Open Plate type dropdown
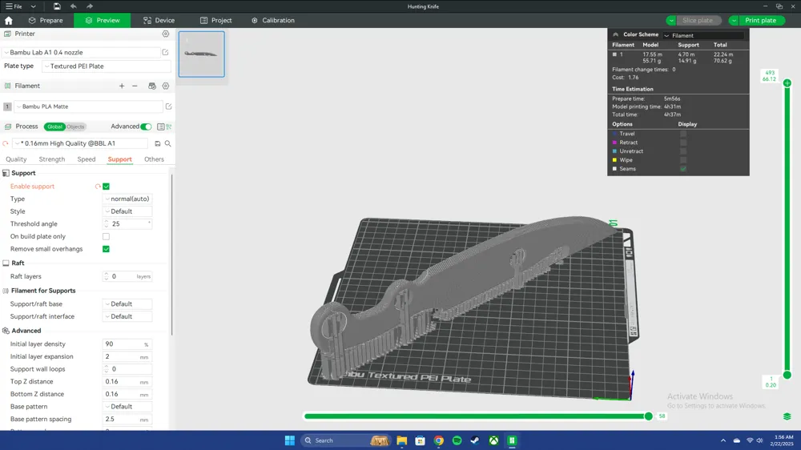The height and width of the screenshot is (450, 801). pyautogui.click(x=107, y=66)
